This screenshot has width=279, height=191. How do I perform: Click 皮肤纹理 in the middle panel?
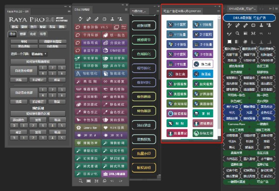(x=144, y=26)
